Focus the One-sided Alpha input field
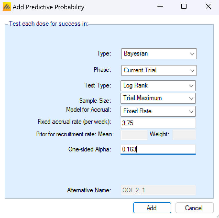This screenshot has width=219, height=218. point(158,149)
